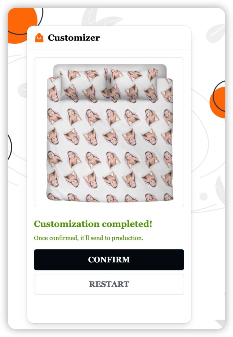Click the grey leaf graphic at top-right
The width and height of the screenshot is (233, 337).
[x=216, y=33]
